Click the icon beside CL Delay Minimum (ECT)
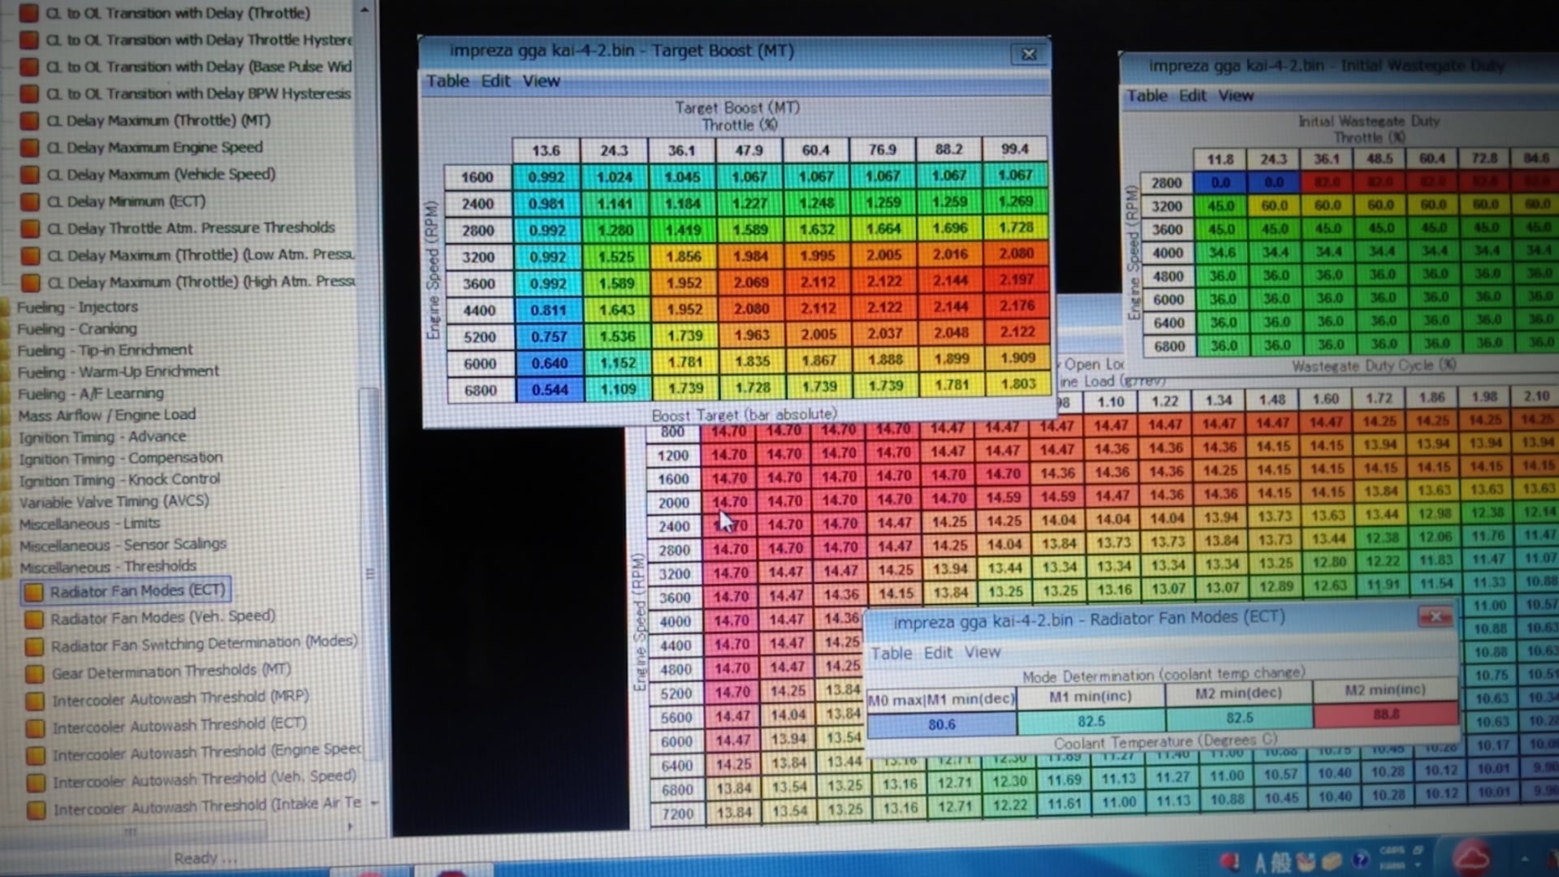 (x=29, y=201)
